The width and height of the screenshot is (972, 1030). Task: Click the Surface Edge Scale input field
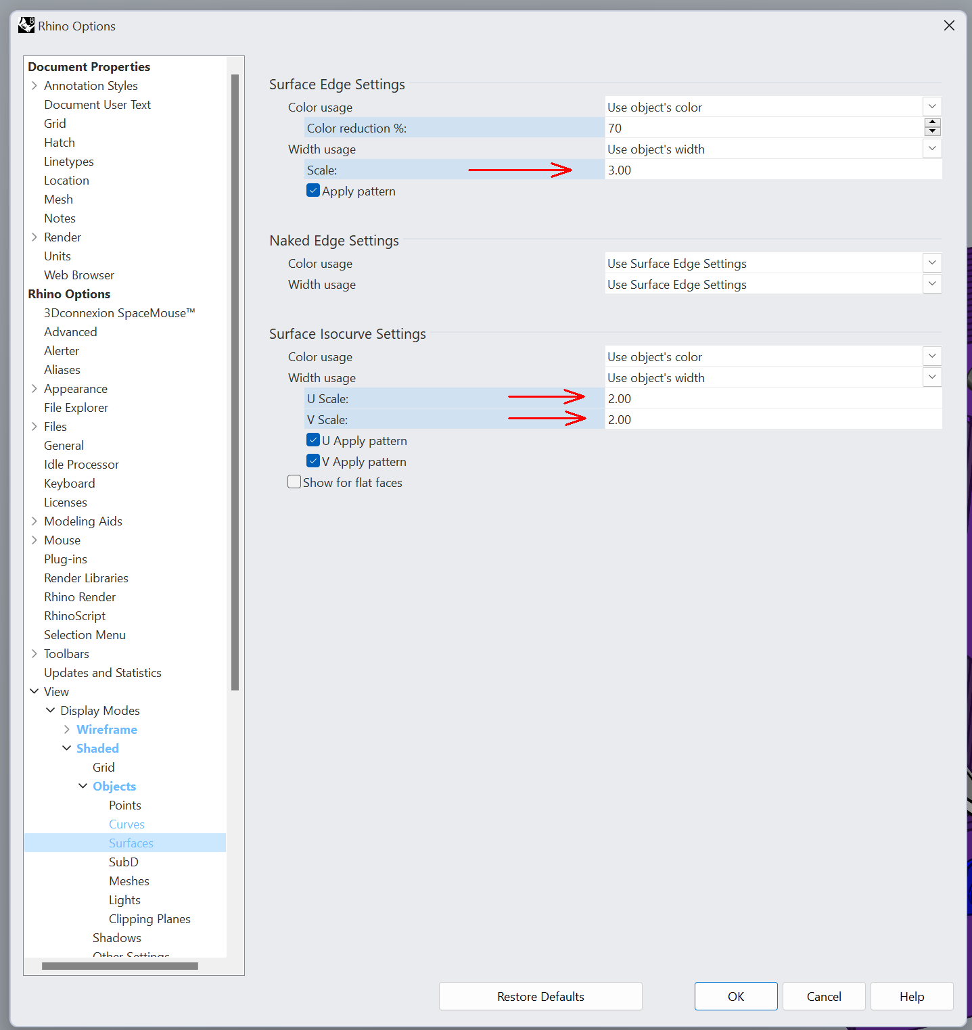click(x=772, y=170)
